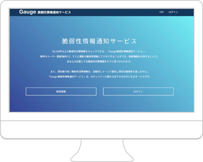Click the header subtitle 脆弱性情報通知サービス beside Gauge
Viewport: 203px width, 162px height.
[x=54, y=12]
